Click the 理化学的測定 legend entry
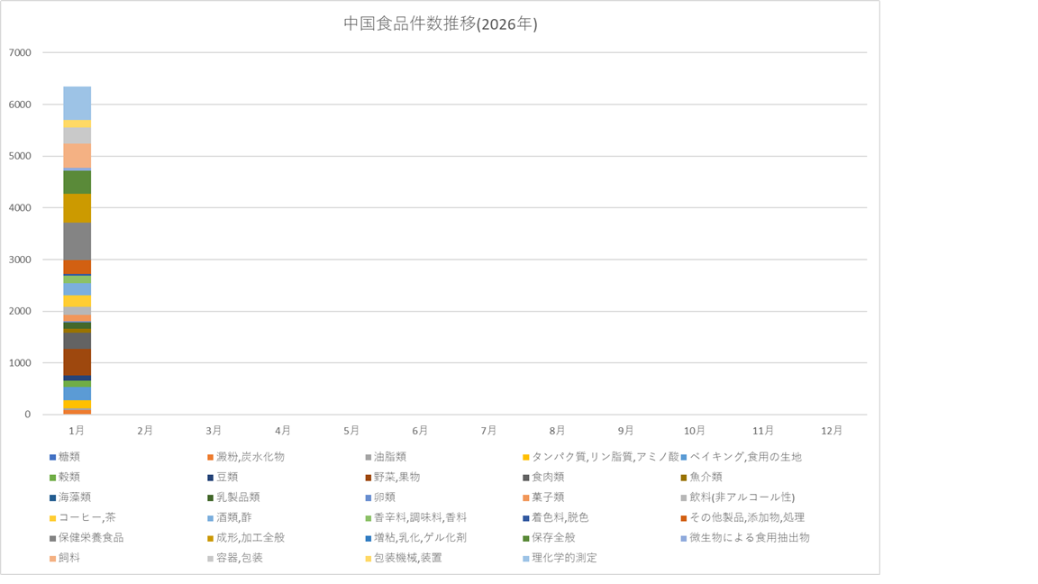This screenshot has width=1038, height=584. click(x=563, y=558)
